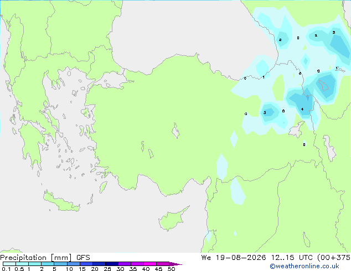The image size is (351, 271).
Task: Pick the 10–15 mm legend color box
Action: [x=74, y=264]
